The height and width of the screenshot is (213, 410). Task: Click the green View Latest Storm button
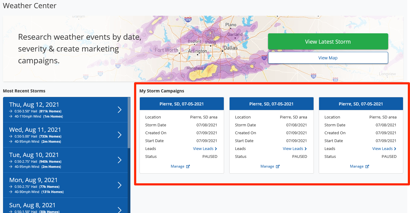pyautogui.click(x=328, y=42)
